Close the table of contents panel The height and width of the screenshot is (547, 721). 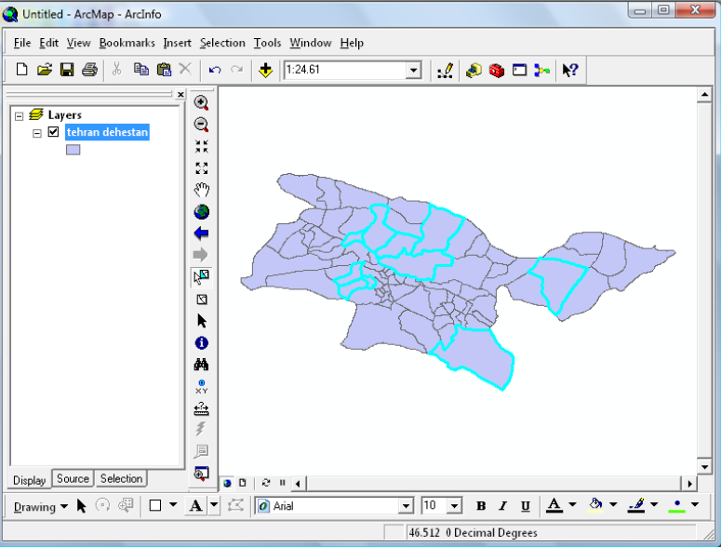[180, 95]
